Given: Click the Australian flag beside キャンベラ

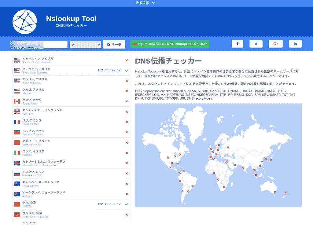Looking at the screenshot, I should [x=17, y=184].
